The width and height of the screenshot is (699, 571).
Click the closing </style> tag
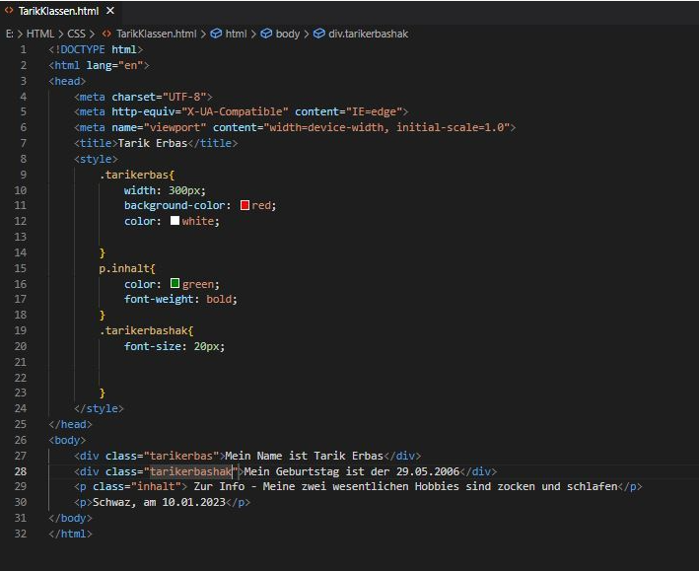[x=99, y=408]
